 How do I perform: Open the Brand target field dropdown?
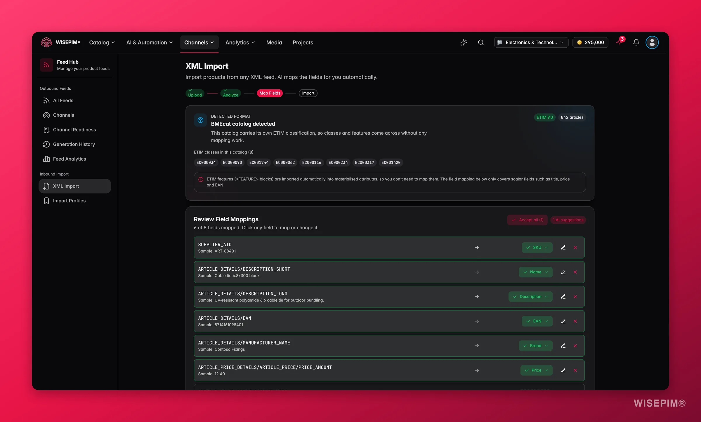pos(535,345)
